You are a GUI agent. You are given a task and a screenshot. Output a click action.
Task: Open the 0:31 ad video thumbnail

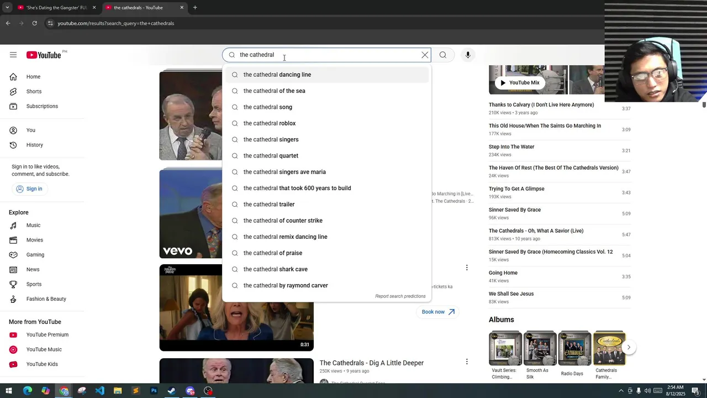point(236,308)
